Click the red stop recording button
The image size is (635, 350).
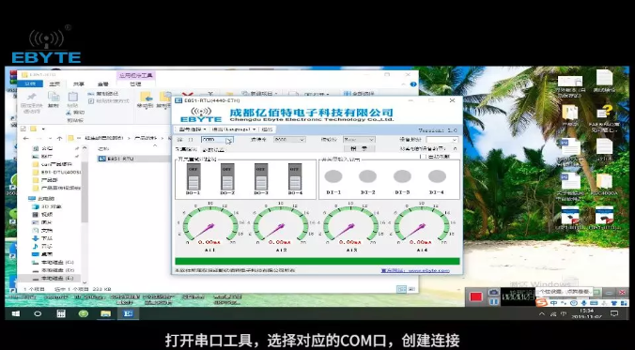pyautogui.click(x=476, y=297)
